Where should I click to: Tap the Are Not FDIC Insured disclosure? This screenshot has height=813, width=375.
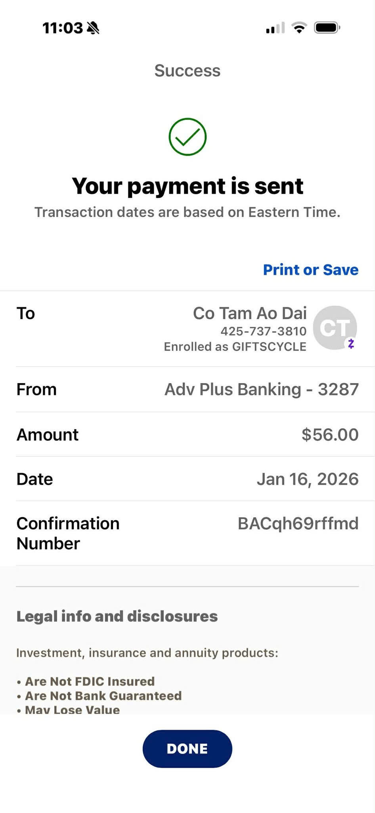(x=90, y=682)
